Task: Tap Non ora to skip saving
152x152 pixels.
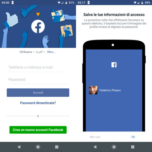Action: click(x=95, y=137)
